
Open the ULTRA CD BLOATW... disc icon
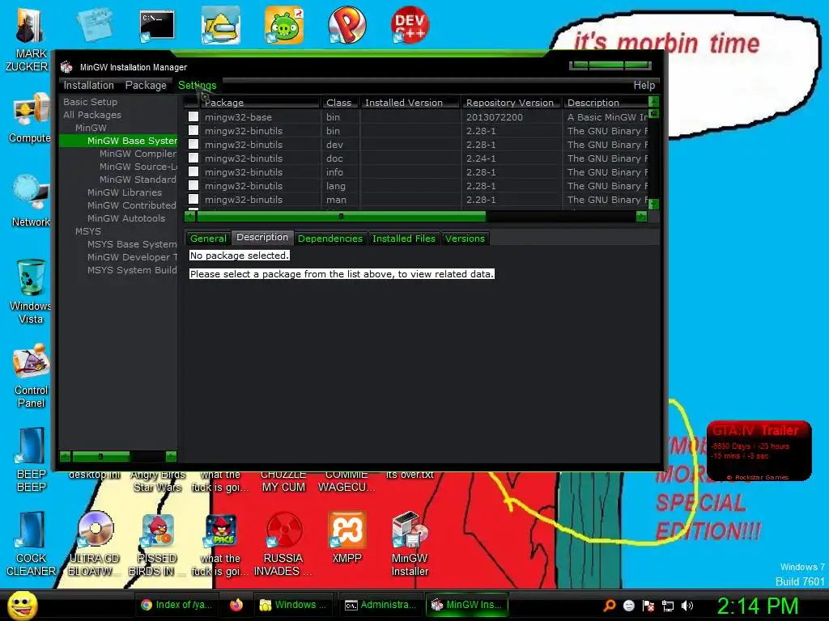(94, 544)
